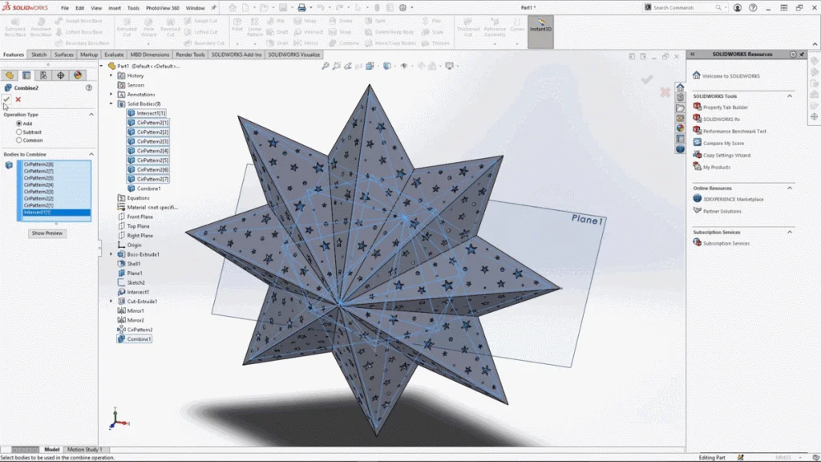
Task: Accept the Combine2 operation with green checkmark
Action: click(6, 99)
